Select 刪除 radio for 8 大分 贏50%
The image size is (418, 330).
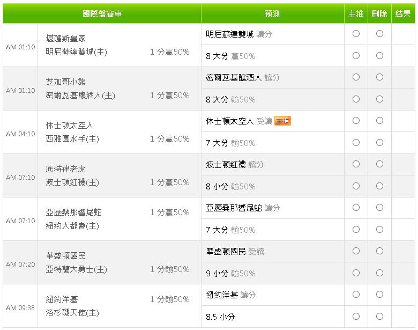(x=379, y=55)
